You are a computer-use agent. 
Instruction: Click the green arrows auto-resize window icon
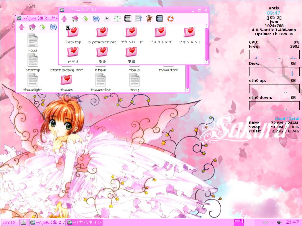pyautogui.click(x=117, y=19)
